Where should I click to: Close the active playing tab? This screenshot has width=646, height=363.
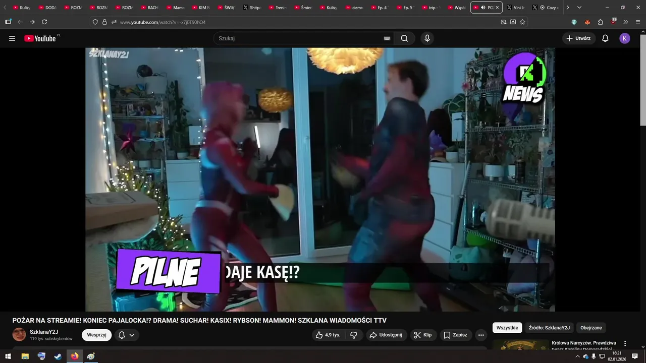coord(497,8)
